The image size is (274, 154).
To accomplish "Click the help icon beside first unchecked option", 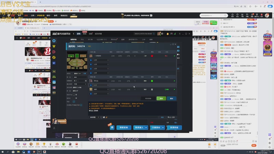I will (x=76, y=95).
